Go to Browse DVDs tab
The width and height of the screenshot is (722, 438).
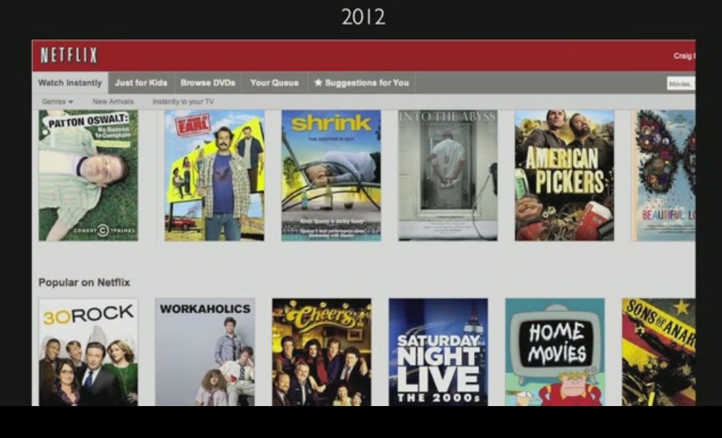click(x=208, y=83)
